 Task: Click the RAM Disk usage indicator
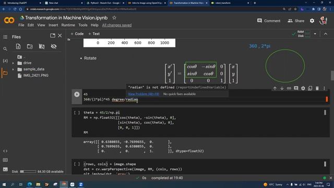point(304,33)
